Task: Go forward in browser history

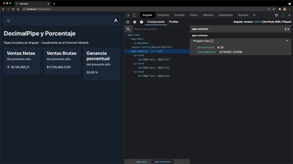Action: (x=8, y=9)
